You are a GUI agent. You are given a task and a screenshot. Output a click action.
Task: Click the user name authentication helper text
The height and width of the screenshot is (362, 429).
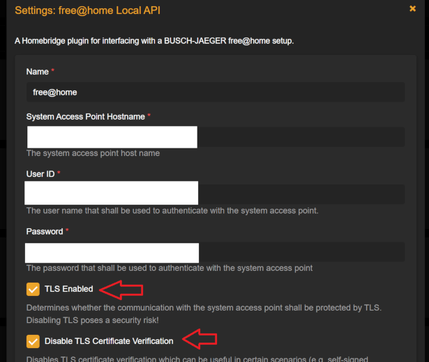click(x=172, y=211)
